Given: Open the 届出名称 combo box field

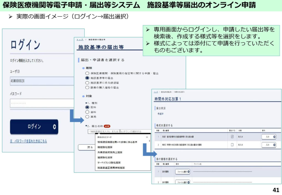Looking at the screenshot, I should point(118,131).
